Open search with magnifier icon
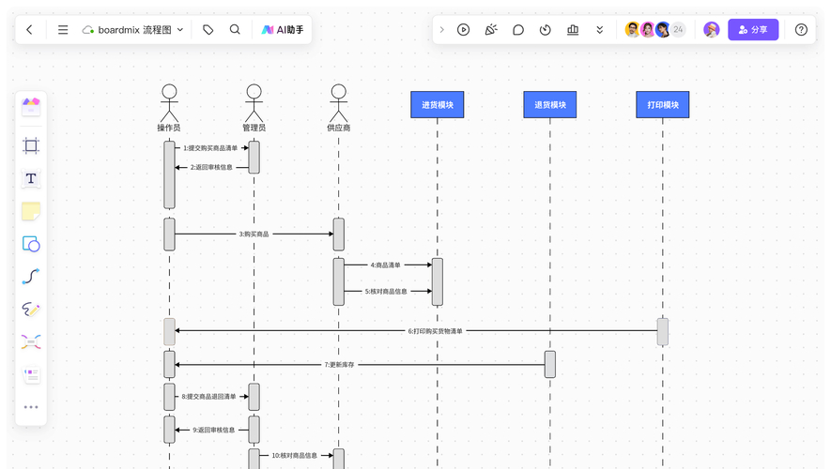Image resolution: width=831 pixels, height=469 pixels. point(235,30)
